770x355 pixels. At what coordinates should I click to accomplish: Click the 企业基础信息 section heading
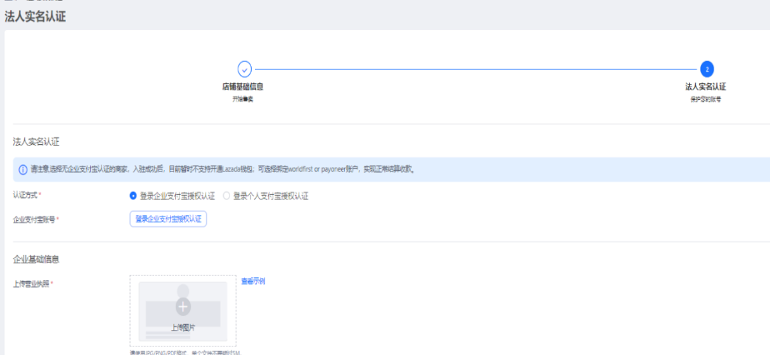[x=37, y=259]
